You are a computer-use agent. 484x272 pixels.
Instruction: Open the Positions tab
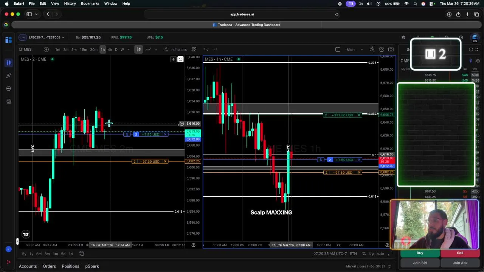click(70, 266)
